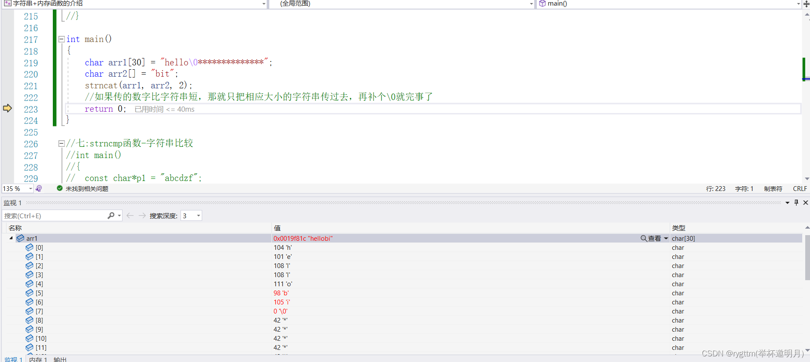This screenshot has width=810, height=362.
Task: Click the 值 column header
Action: point(277,228)
